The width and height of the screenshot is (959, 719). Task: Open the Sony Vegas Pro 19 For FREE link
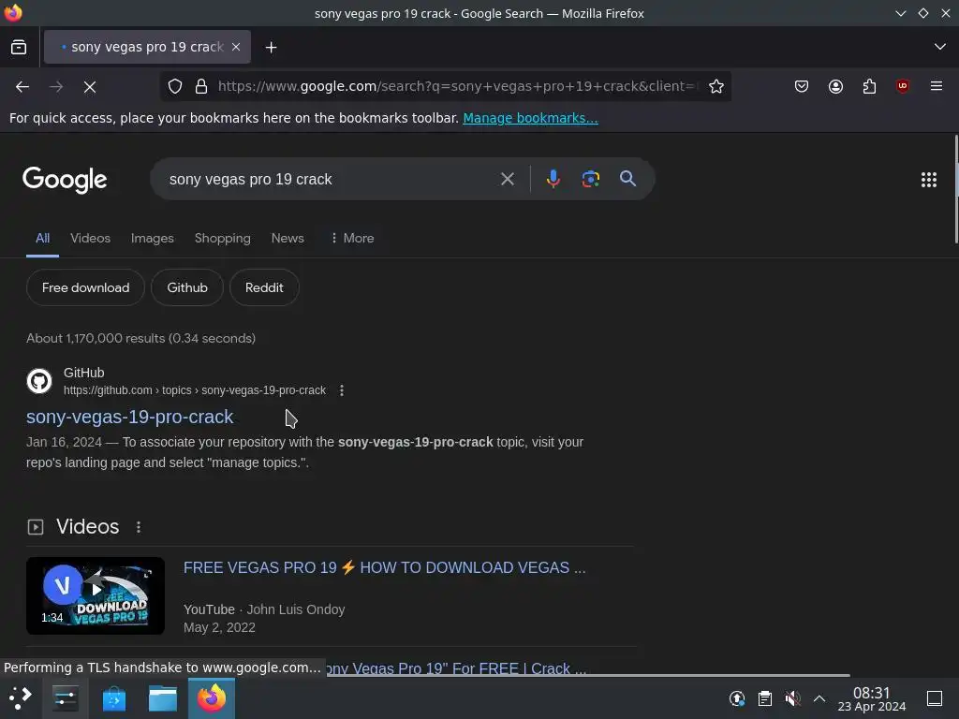[456, 668]
